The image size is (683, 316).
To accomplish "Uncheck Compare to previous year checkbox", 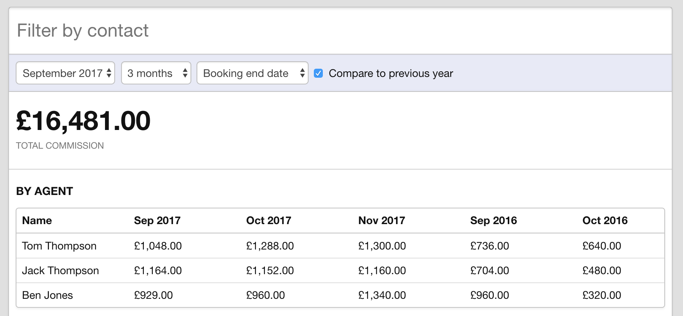I will (x=318, y=73).
